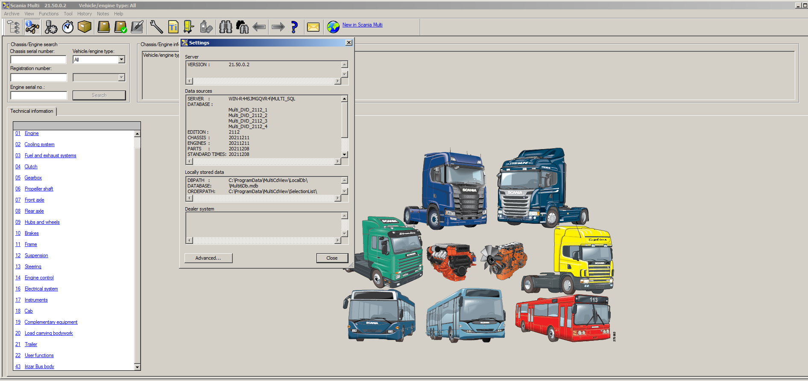Open the New in Scania Multi link
Image resolution: width=808 pixels, height=381 pixels.
coord(363,25)
